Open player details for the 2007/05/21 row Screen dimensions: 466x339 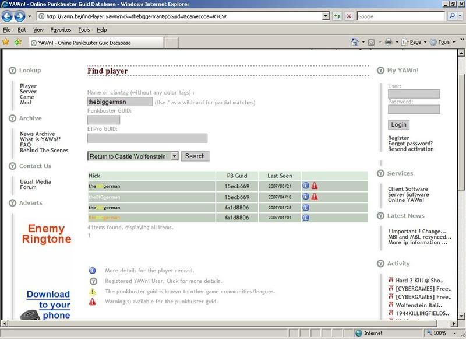pyautogui.click(x=305, y=186)
